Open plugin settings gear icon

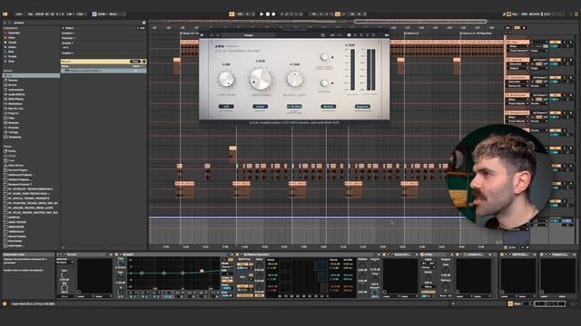coord(323,35)
